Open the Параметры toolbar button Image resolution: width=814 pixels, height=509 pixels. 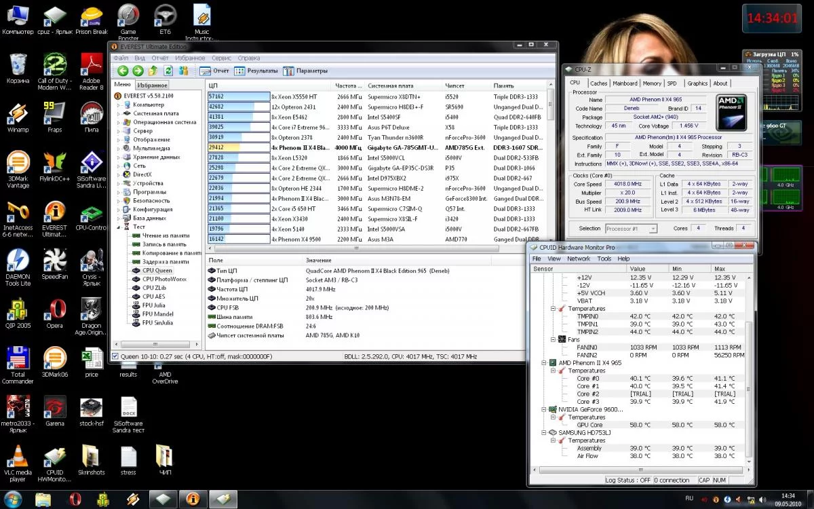tap(305, 71)
